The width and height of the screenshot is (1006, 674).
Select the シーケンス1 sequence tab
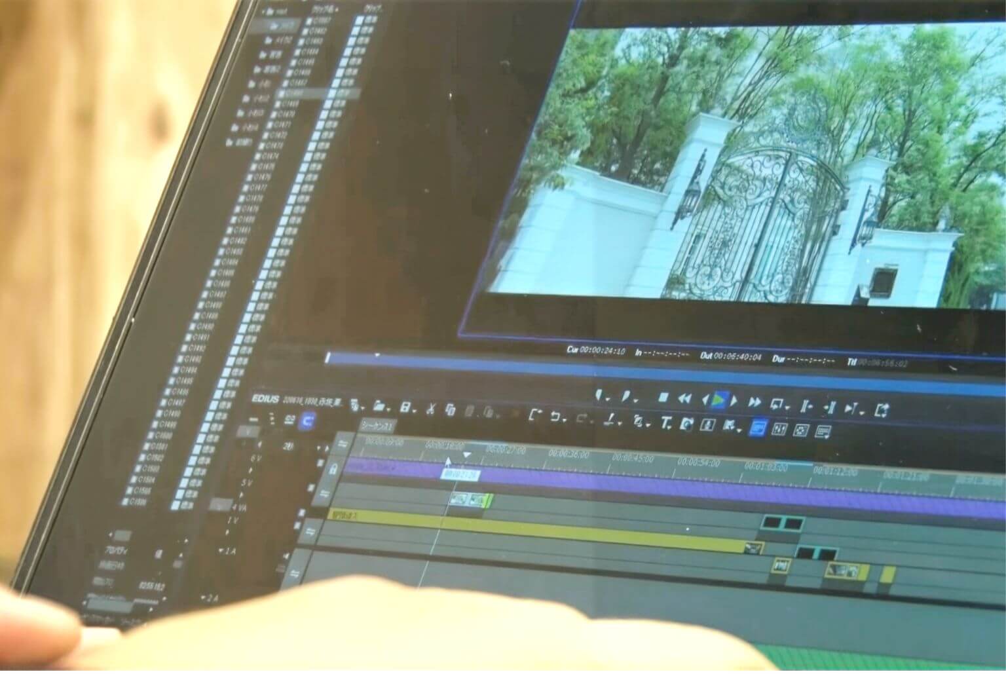(x=378, y=426)
